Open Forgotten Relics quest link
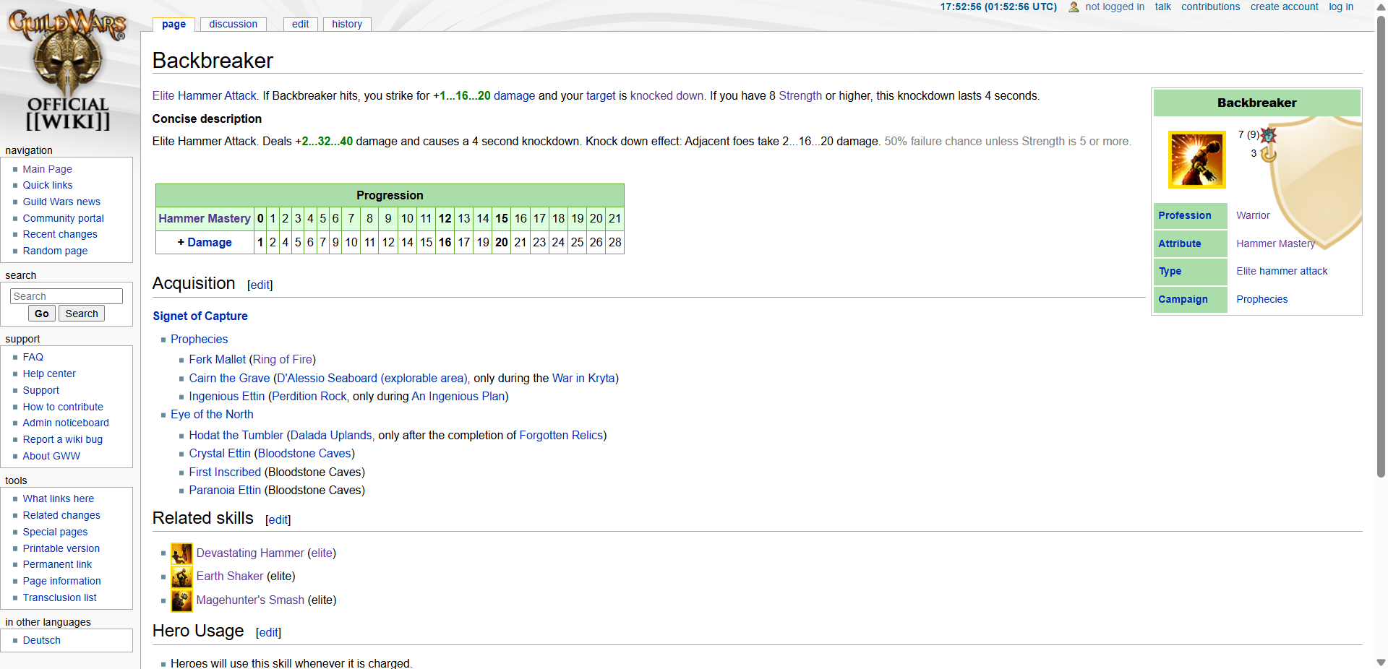Screen dimensions: 1388x669 pos(561,435)
